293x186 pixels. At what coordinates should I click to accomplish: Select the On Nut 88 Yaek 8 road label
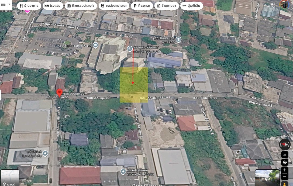click(x=206, y=119)
